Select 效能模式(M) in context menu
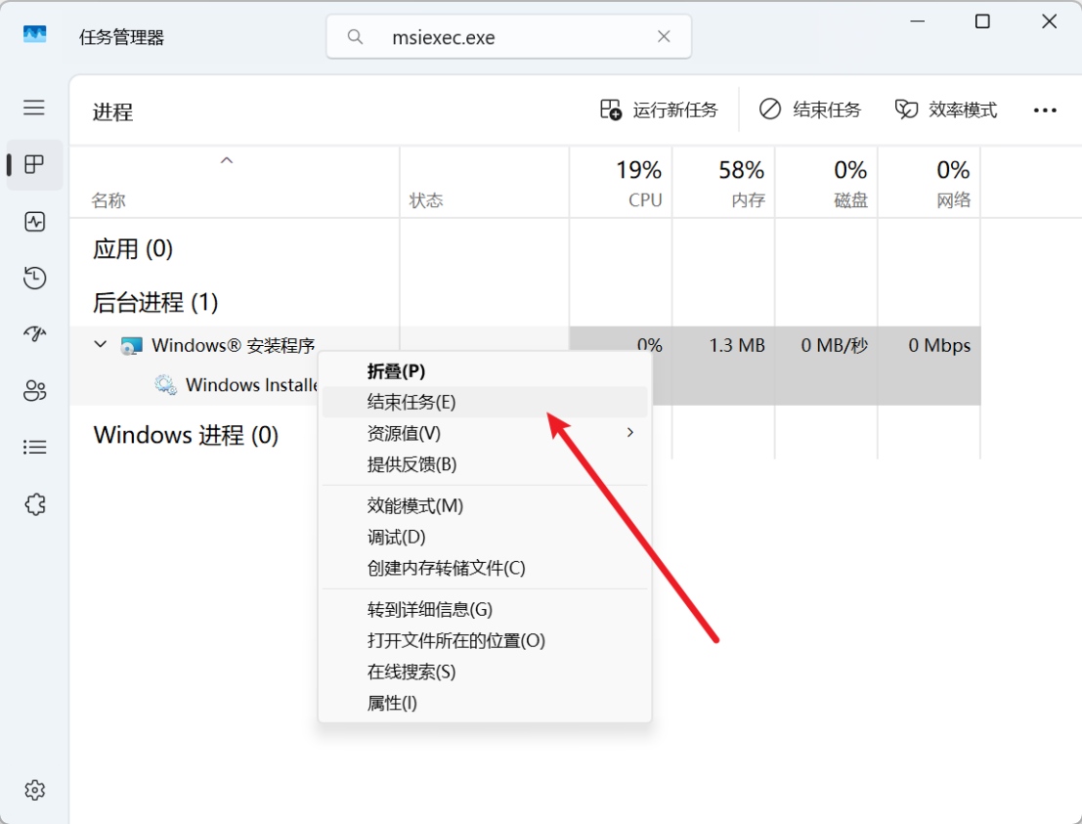 pyautogui.click(x=485, y=506)
